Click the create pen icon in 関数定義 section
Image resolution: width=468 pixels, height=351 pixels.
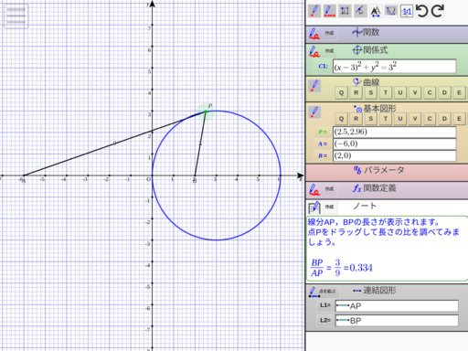click(x=314, y=189)
